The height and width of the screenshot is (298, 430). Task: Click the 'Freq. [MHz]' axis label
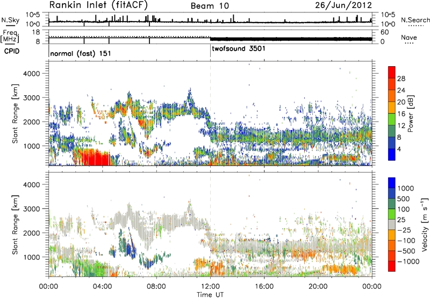pyautogui.click(x=10, y=36)
